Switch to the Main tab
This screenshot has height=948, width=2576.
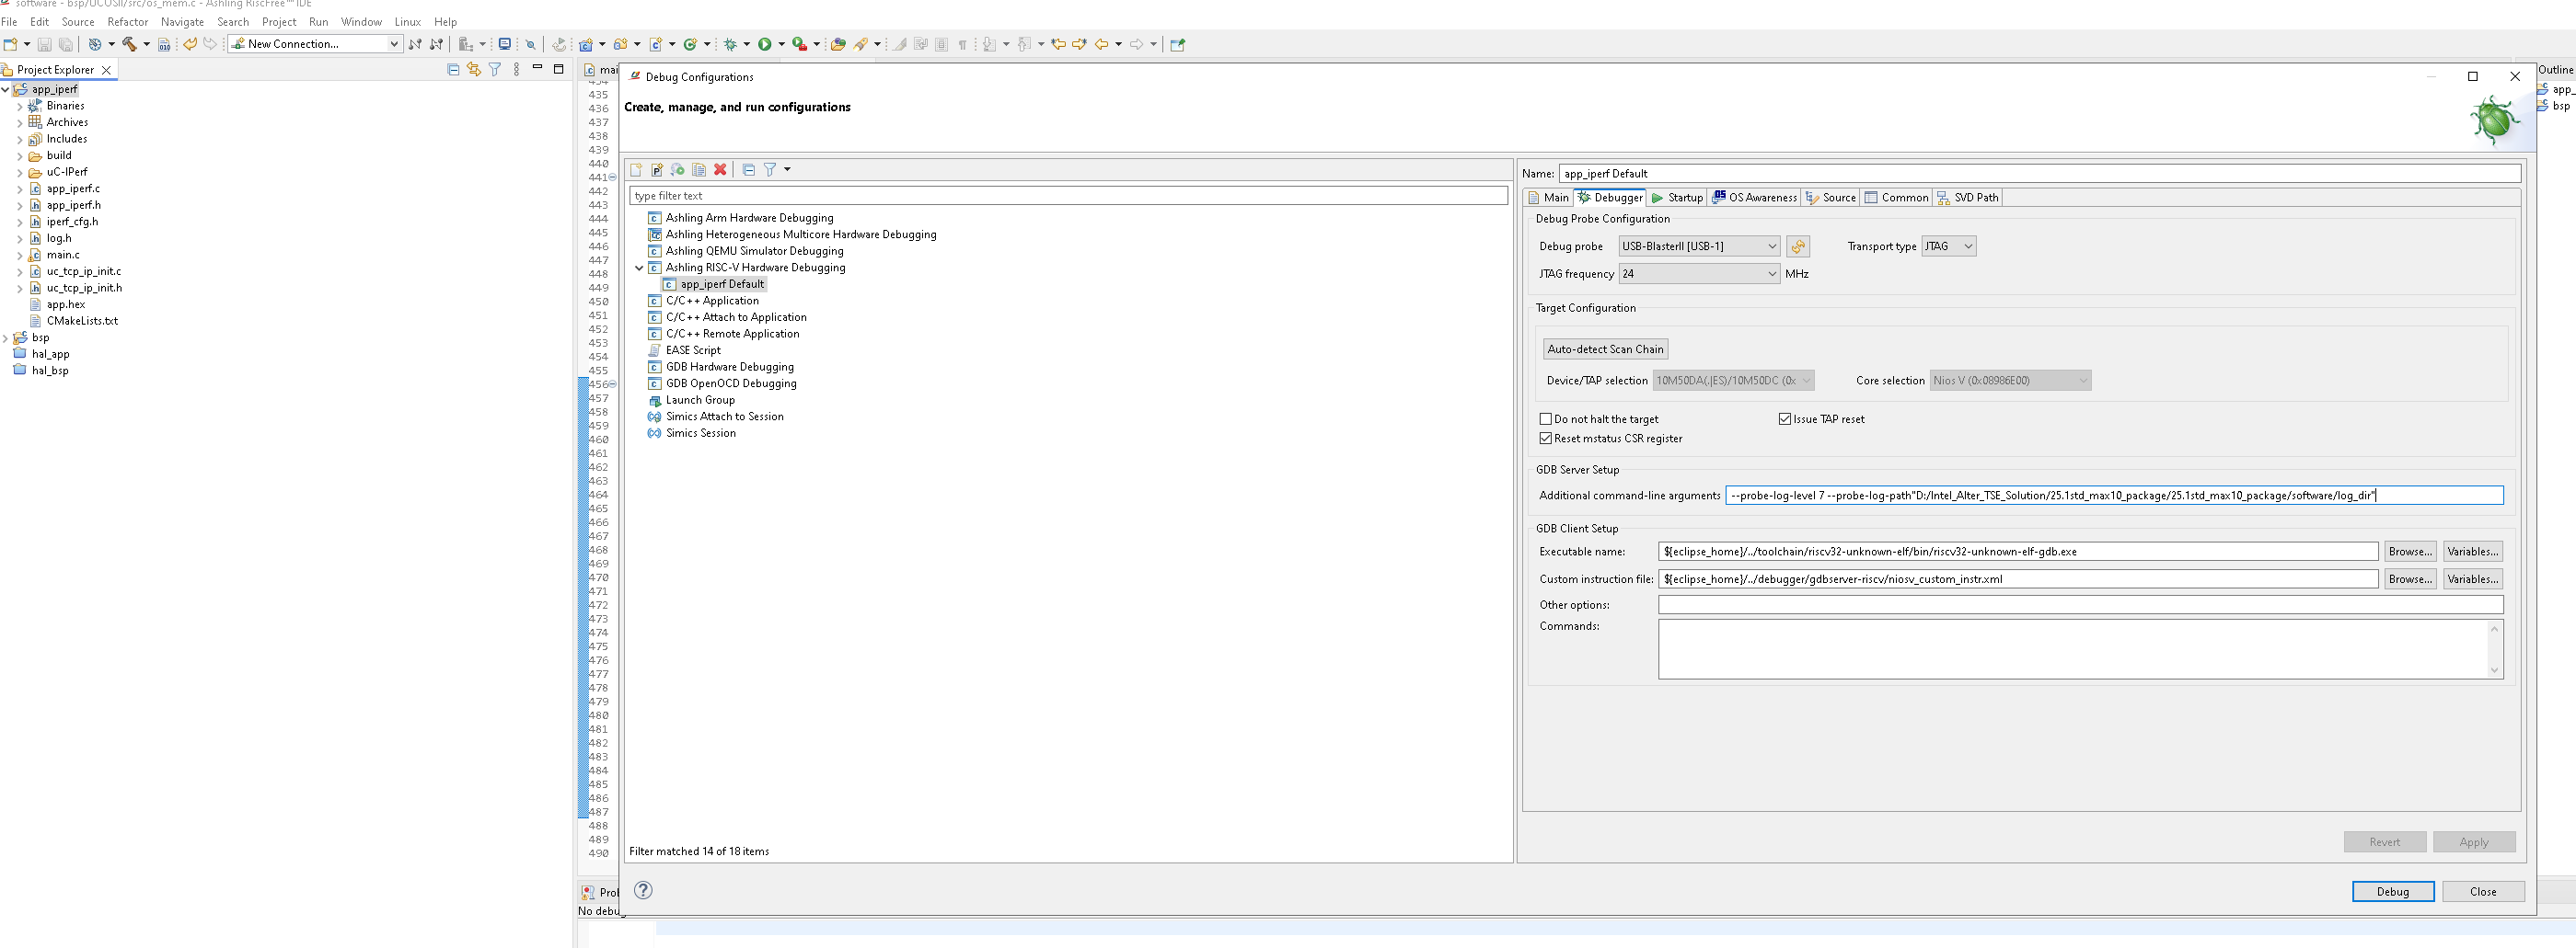(1549, 198)
